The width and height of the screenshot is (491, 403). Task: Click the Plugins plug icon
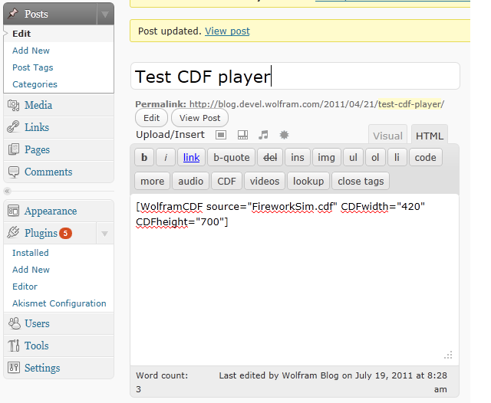pos(13,233)
